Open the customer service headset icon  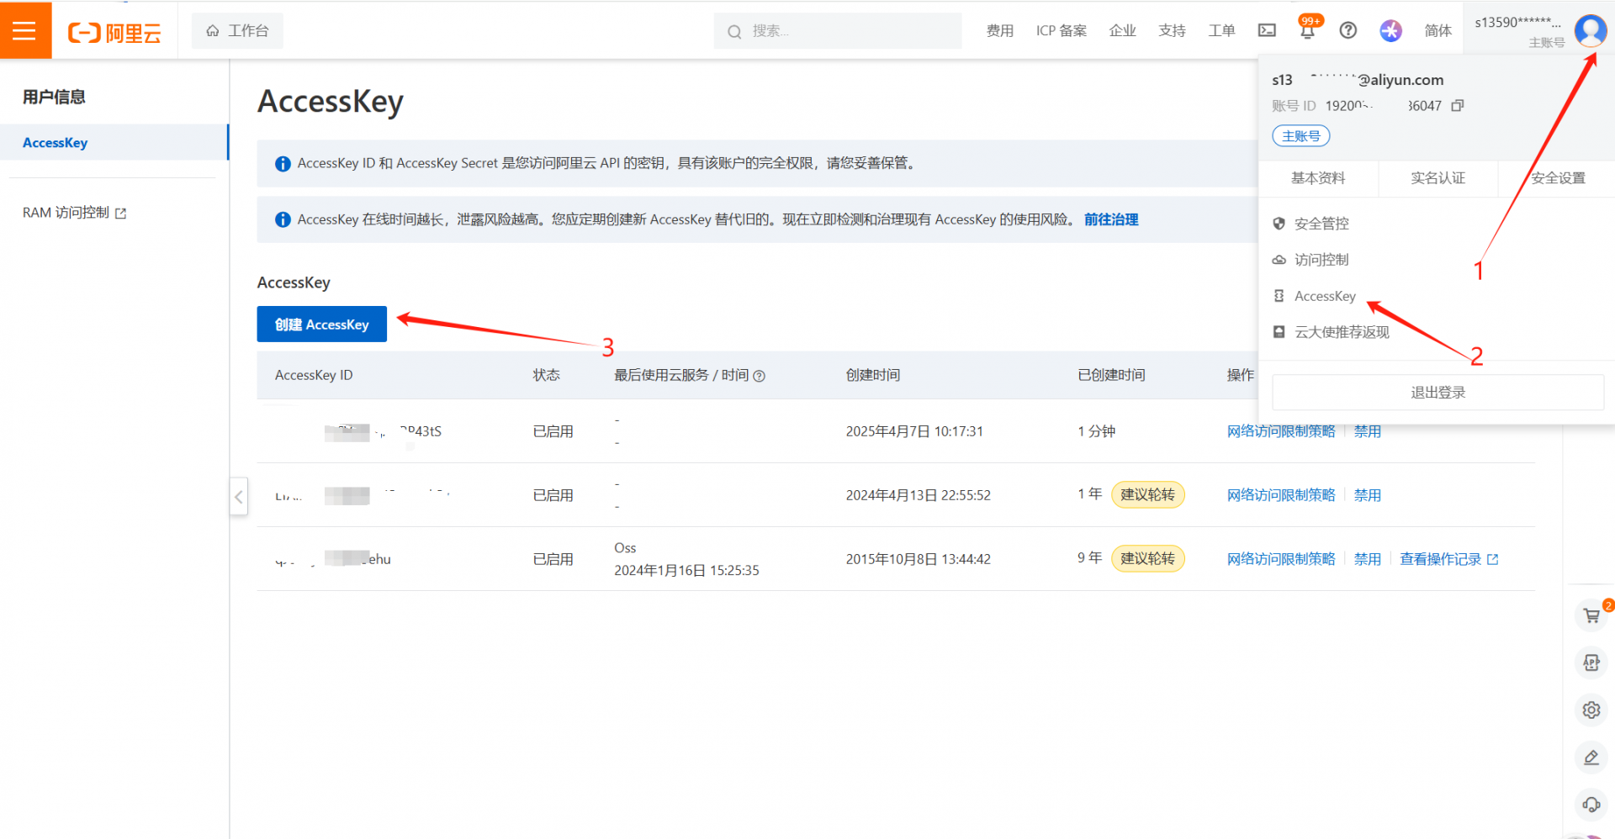[x=1591, y=805]
